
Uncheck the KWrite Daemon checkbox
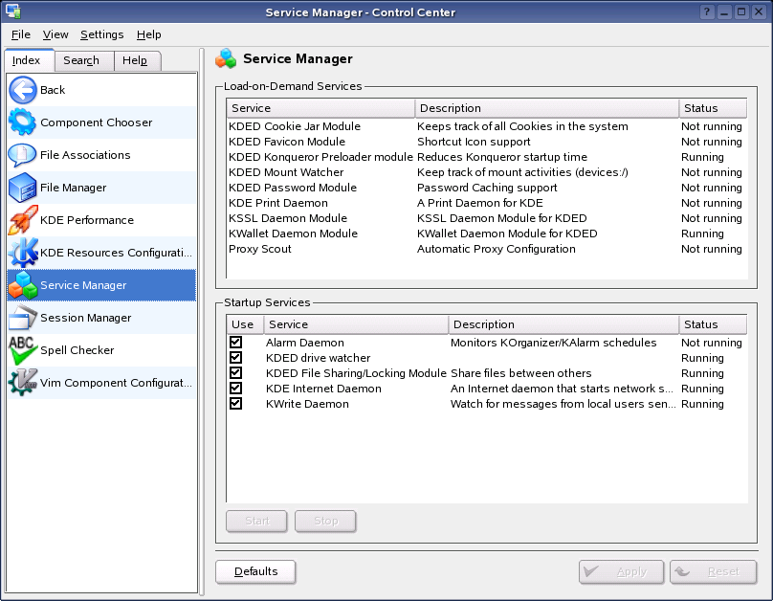tap(235, 403)
